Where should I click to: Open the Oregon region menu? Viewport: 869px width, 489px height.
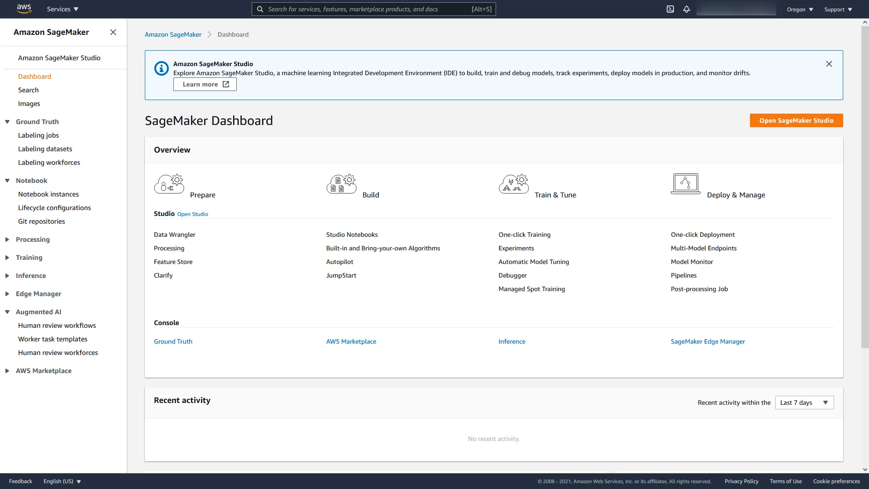[800, 10]
